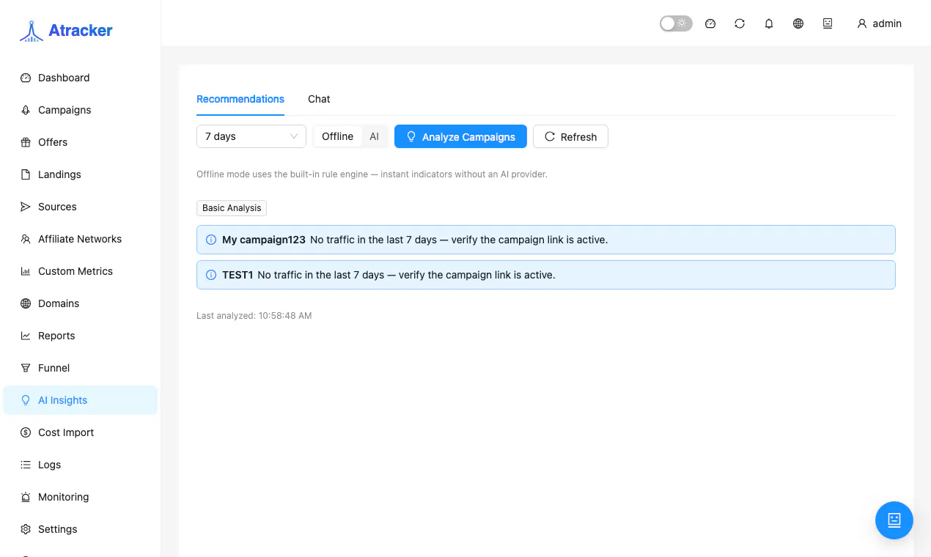
Task: Click the Campaigns rocket icon
Action: pos(26,110)
